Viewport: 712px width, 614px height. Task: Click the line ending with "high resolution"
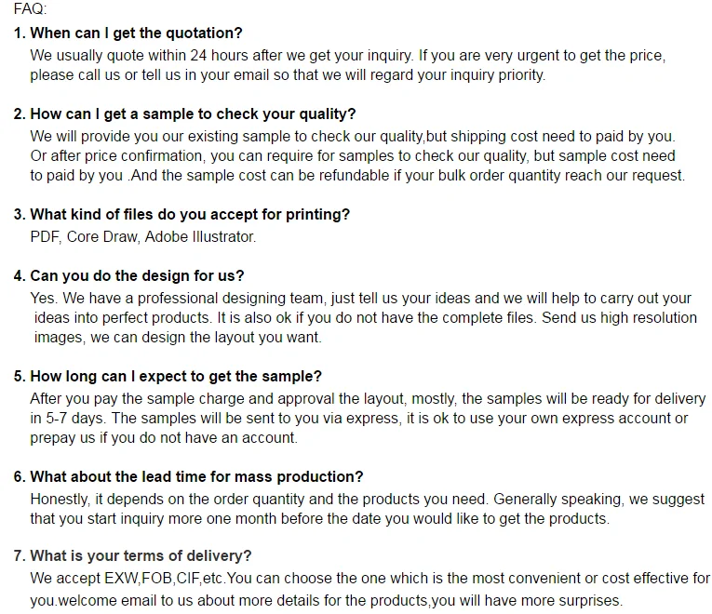tap(365, 317)
